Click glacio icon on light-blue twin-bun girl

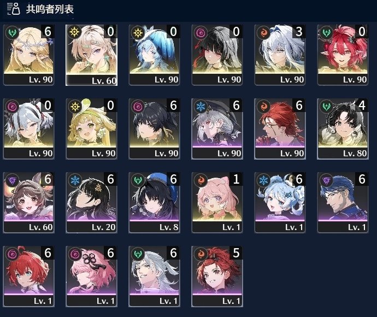[x=263, y=180]
